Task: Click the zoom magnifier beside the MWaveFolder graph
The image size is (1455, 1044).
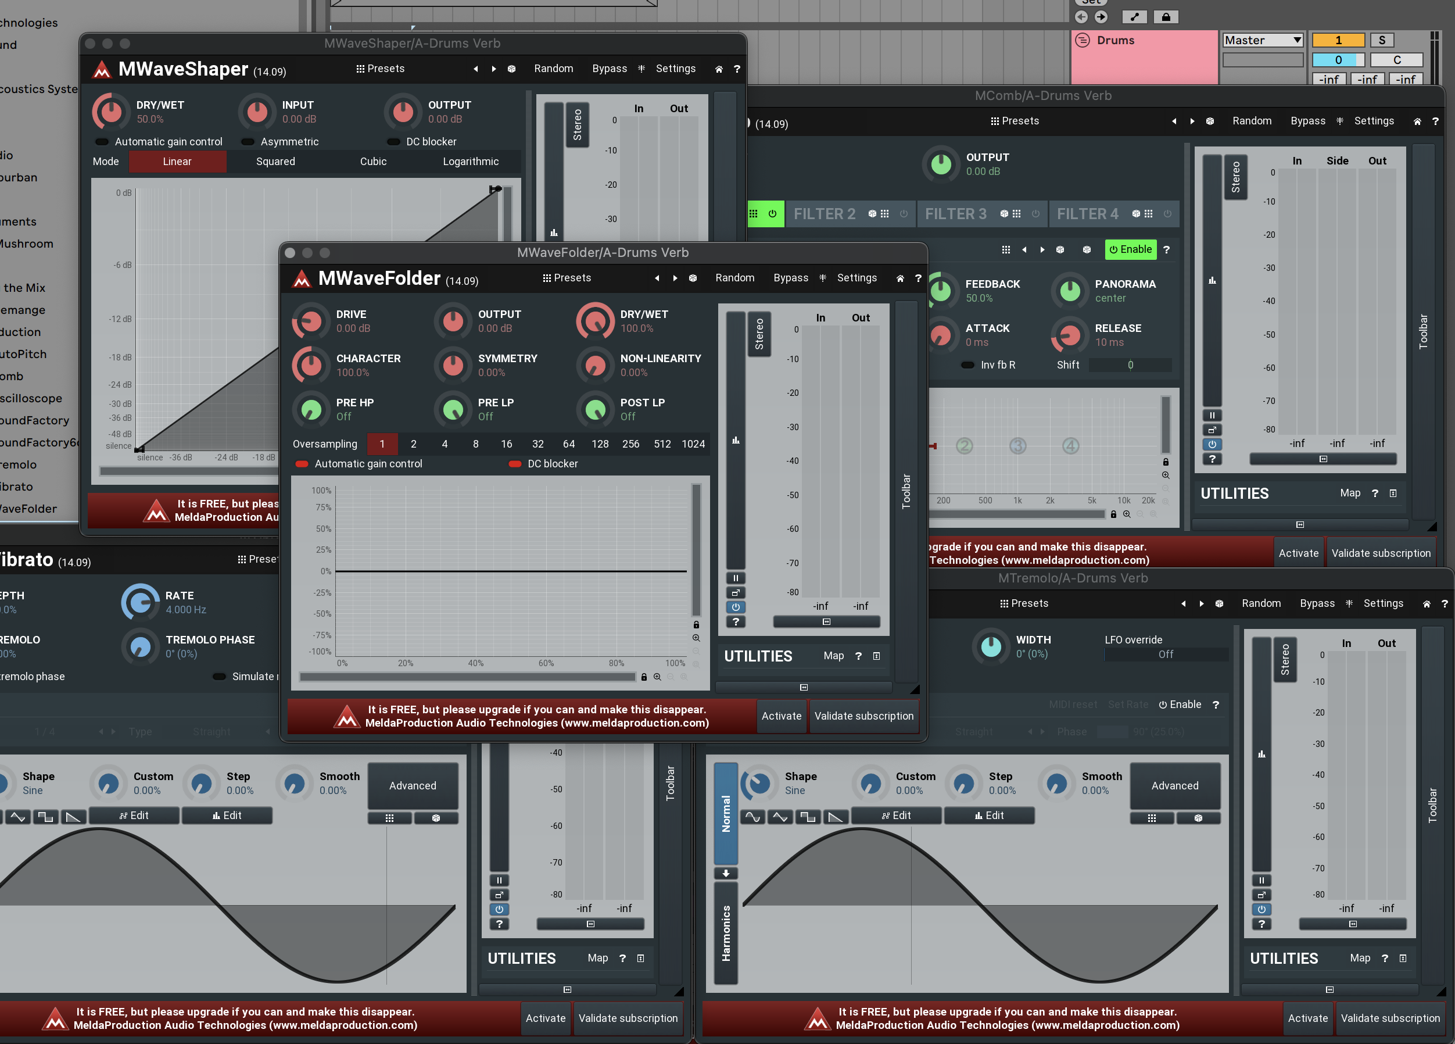Action: pos(696,638)
